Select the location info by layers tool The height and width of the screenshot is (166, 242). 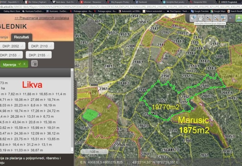(x=193, y=18)
